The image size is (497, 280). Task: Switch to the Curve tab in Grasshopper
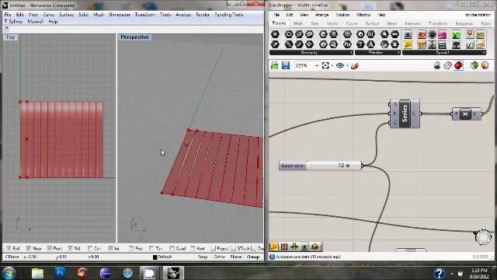[352, 23]
